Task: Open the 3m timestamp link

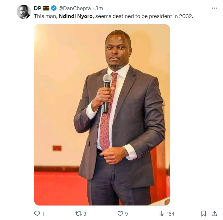Action: pyautogui.click(x=99, y=8)
